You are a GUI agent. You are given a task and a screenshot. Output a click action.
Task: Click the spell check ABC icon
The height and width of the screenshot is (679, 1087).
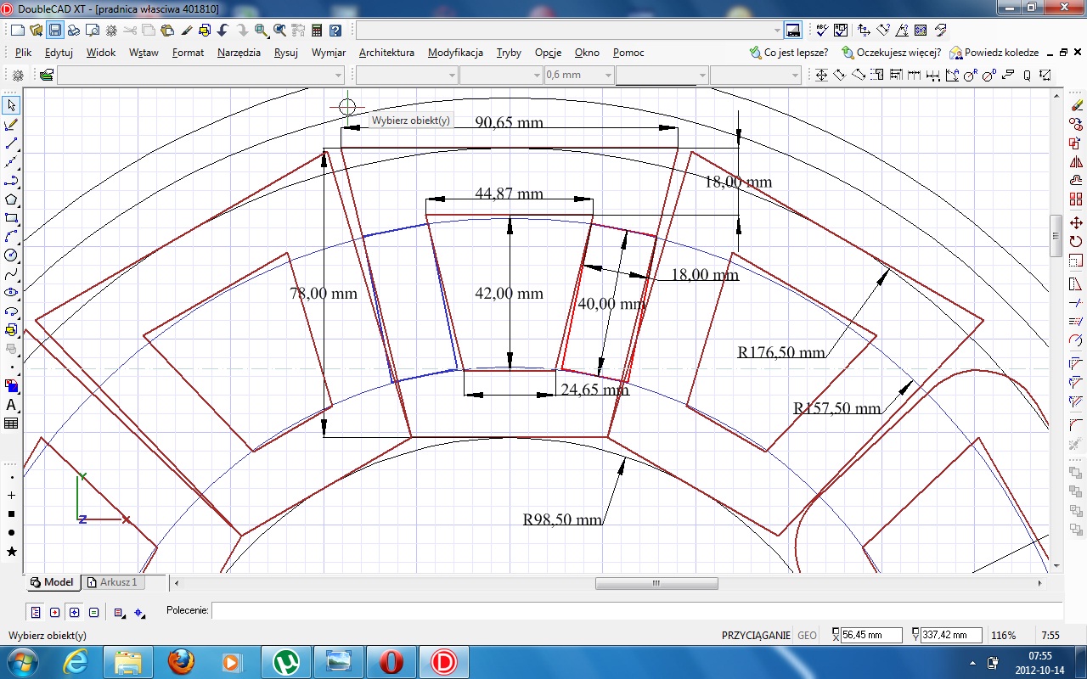coord(821,31)
